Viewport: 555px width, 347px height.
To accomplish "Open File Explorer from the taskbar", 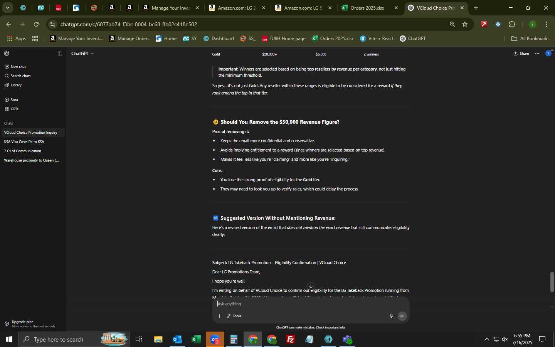I will coord(158,340).
